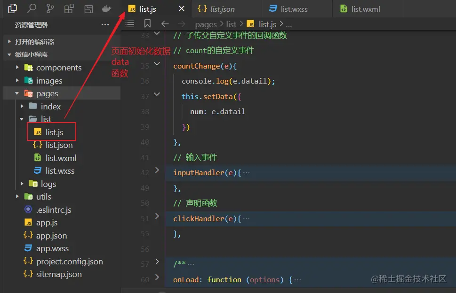The width and height of the screenshot is (456, 293).
Task: Expand the 打开的编辑器 section
Action: point(62,42)
